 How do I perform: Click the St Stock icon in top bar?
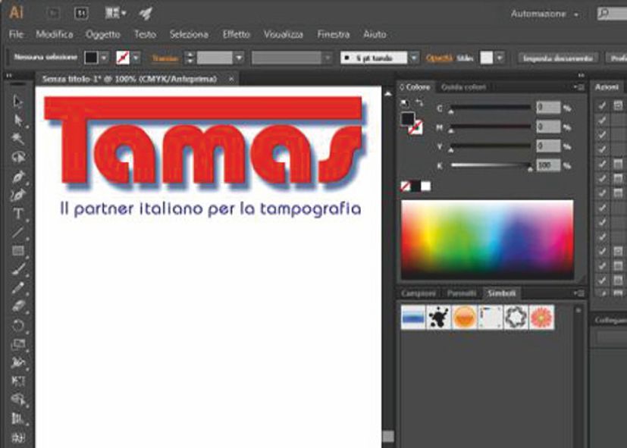(x=81, y=14)
